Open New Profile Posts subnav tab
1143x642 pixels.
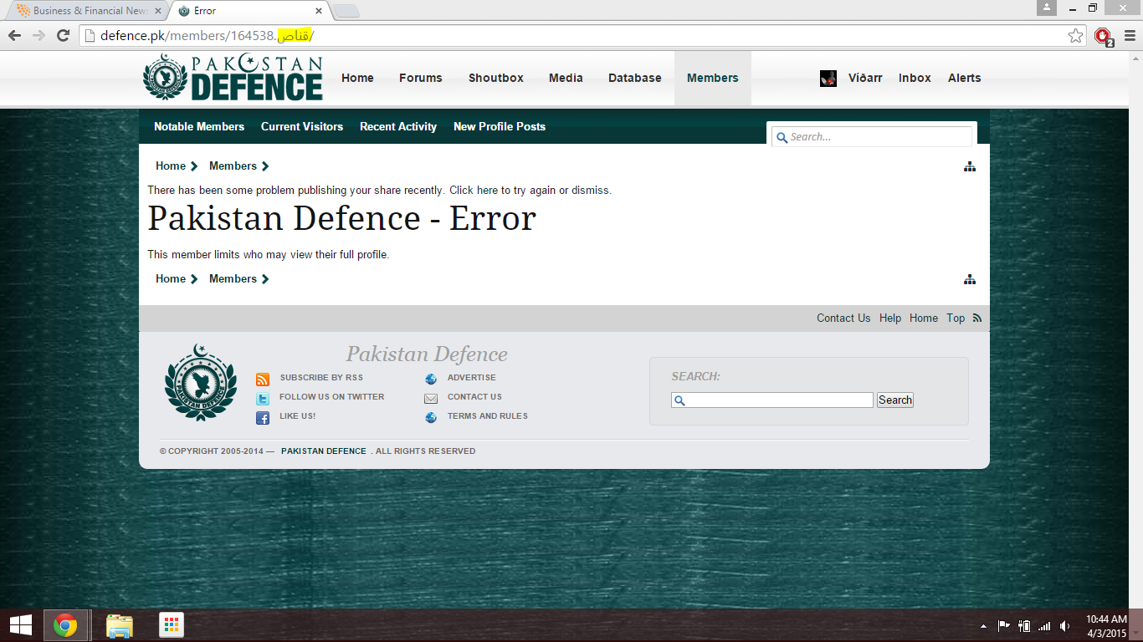point(500,126)
